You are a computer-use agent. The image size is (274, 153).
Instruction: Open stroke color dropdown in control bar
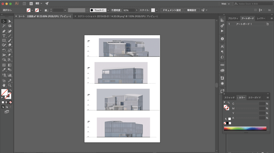41,10
